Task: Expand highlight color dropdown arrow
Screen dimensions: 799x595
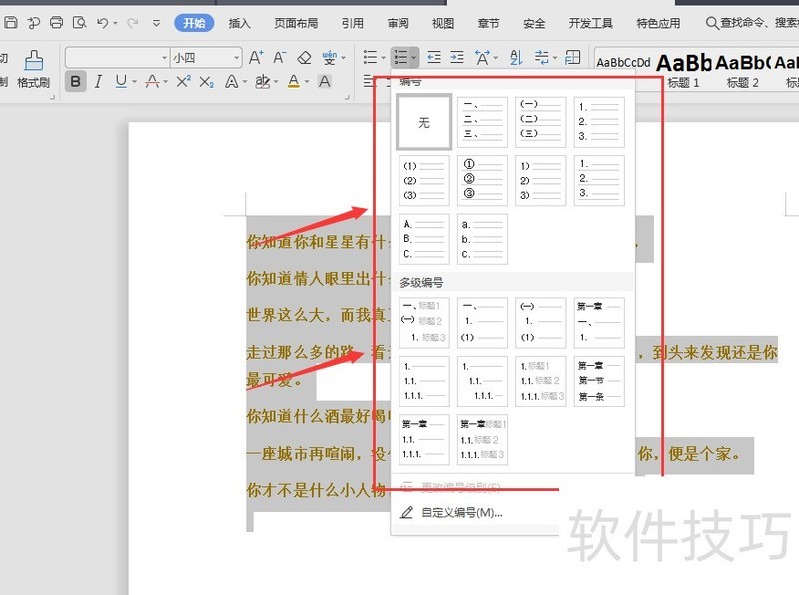Action: pos(276,82)
